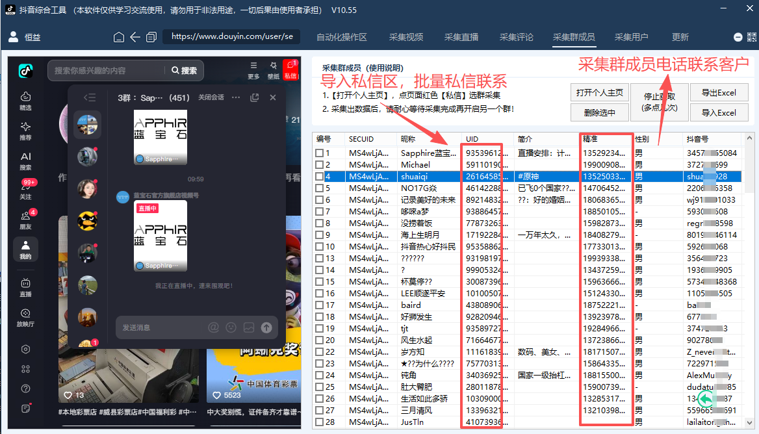Check the box for row 19 tjt
This screenshot has width=759, height=434.
pos(319,329)
